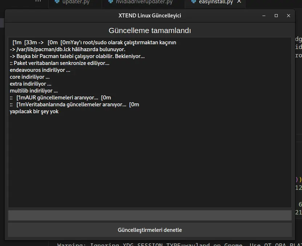This screenshot has height=246, width=302.
Task: Click the Python icon on updater.py tab
Action: pyautogui.click(x=57, y=2)
